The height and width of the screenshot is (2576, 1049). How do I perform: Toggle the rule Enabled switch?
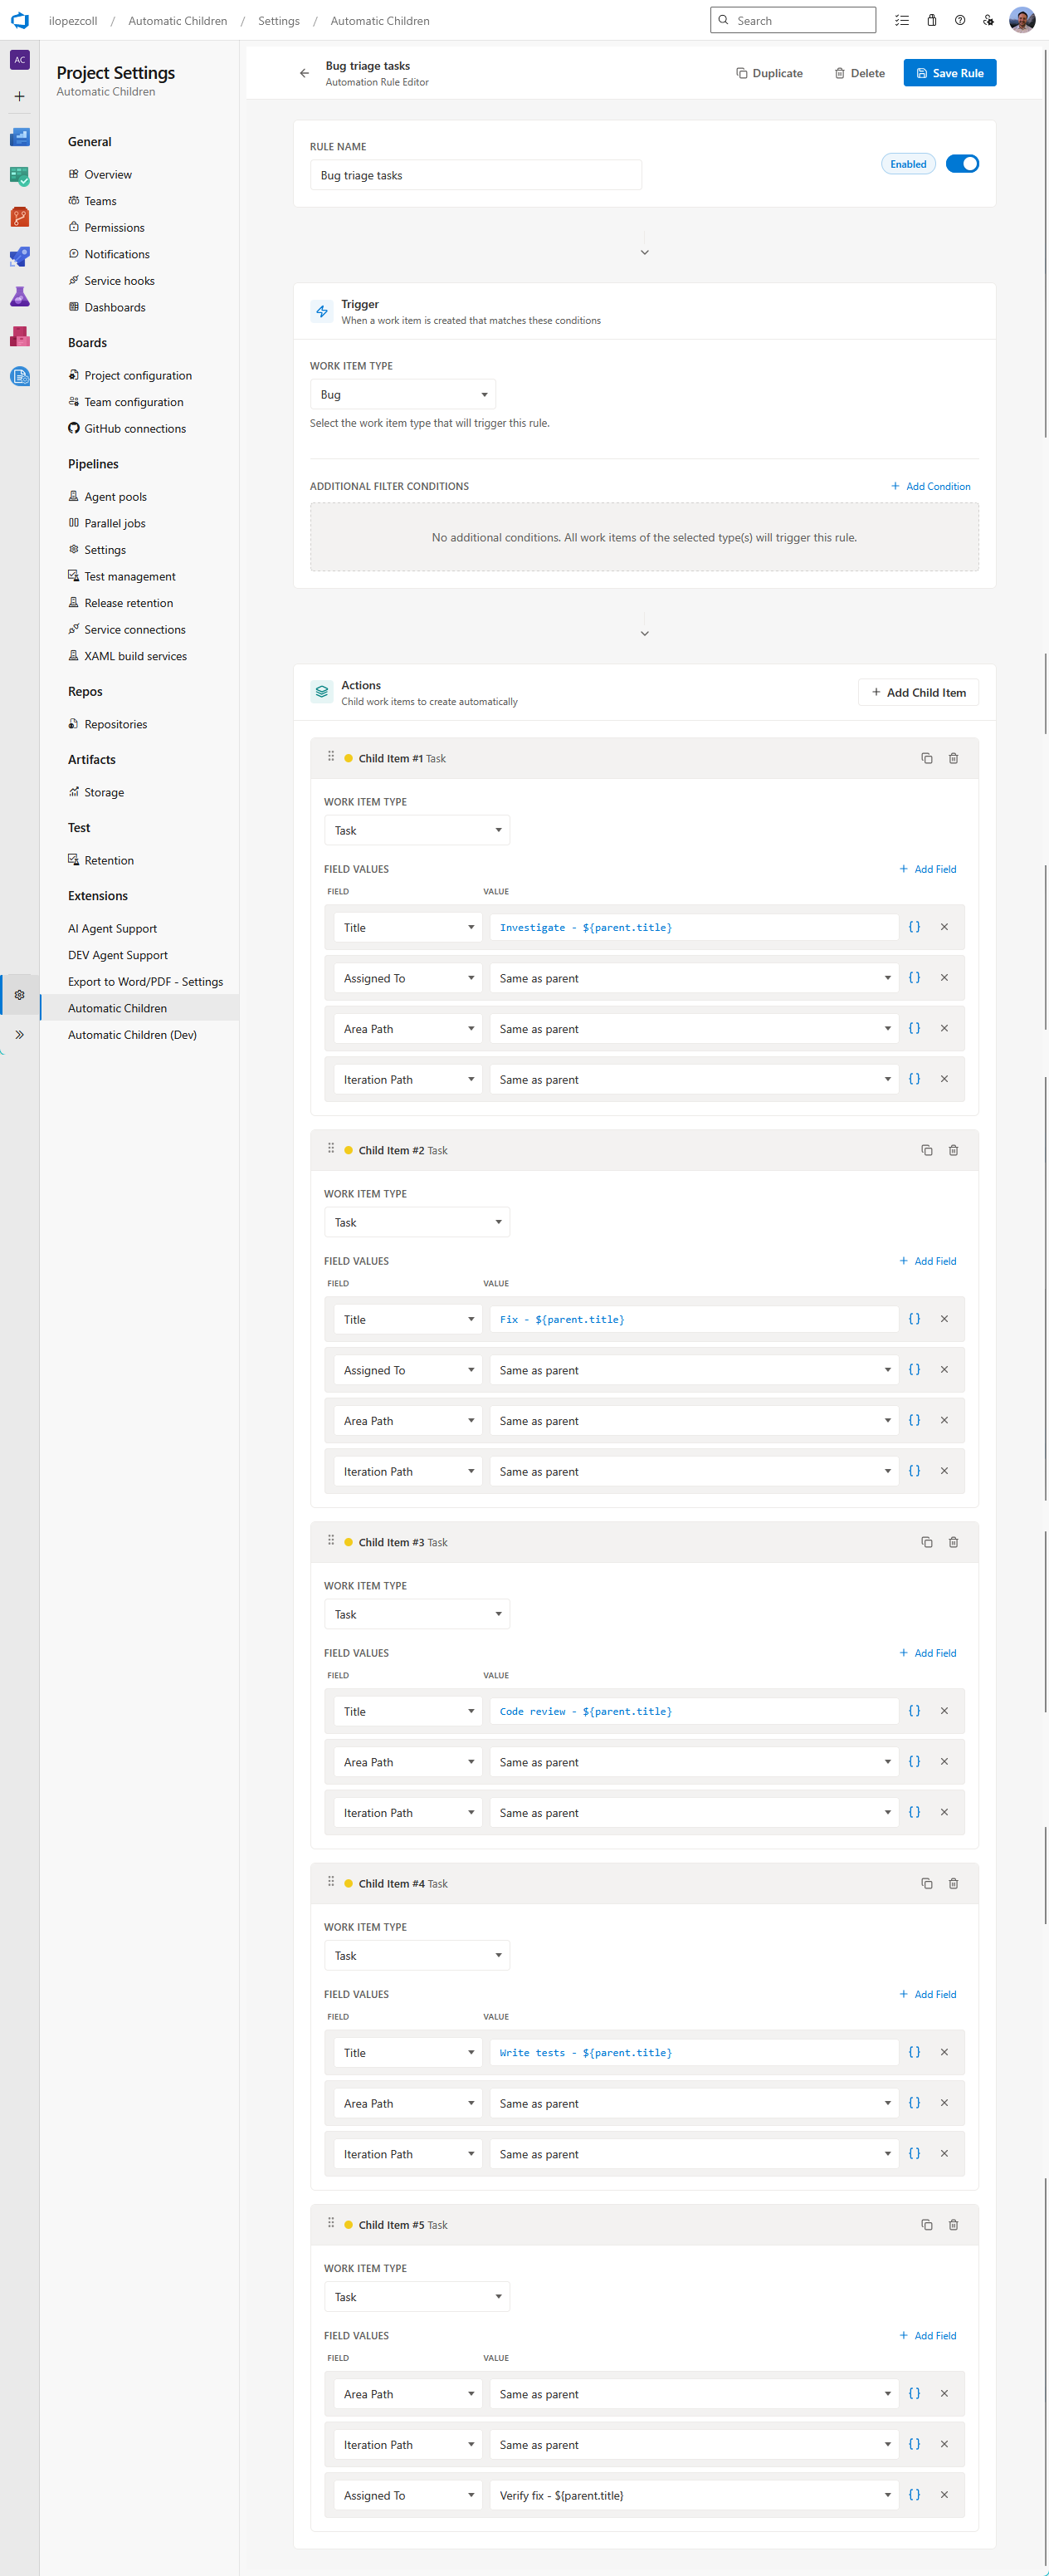tap(962, 164)
